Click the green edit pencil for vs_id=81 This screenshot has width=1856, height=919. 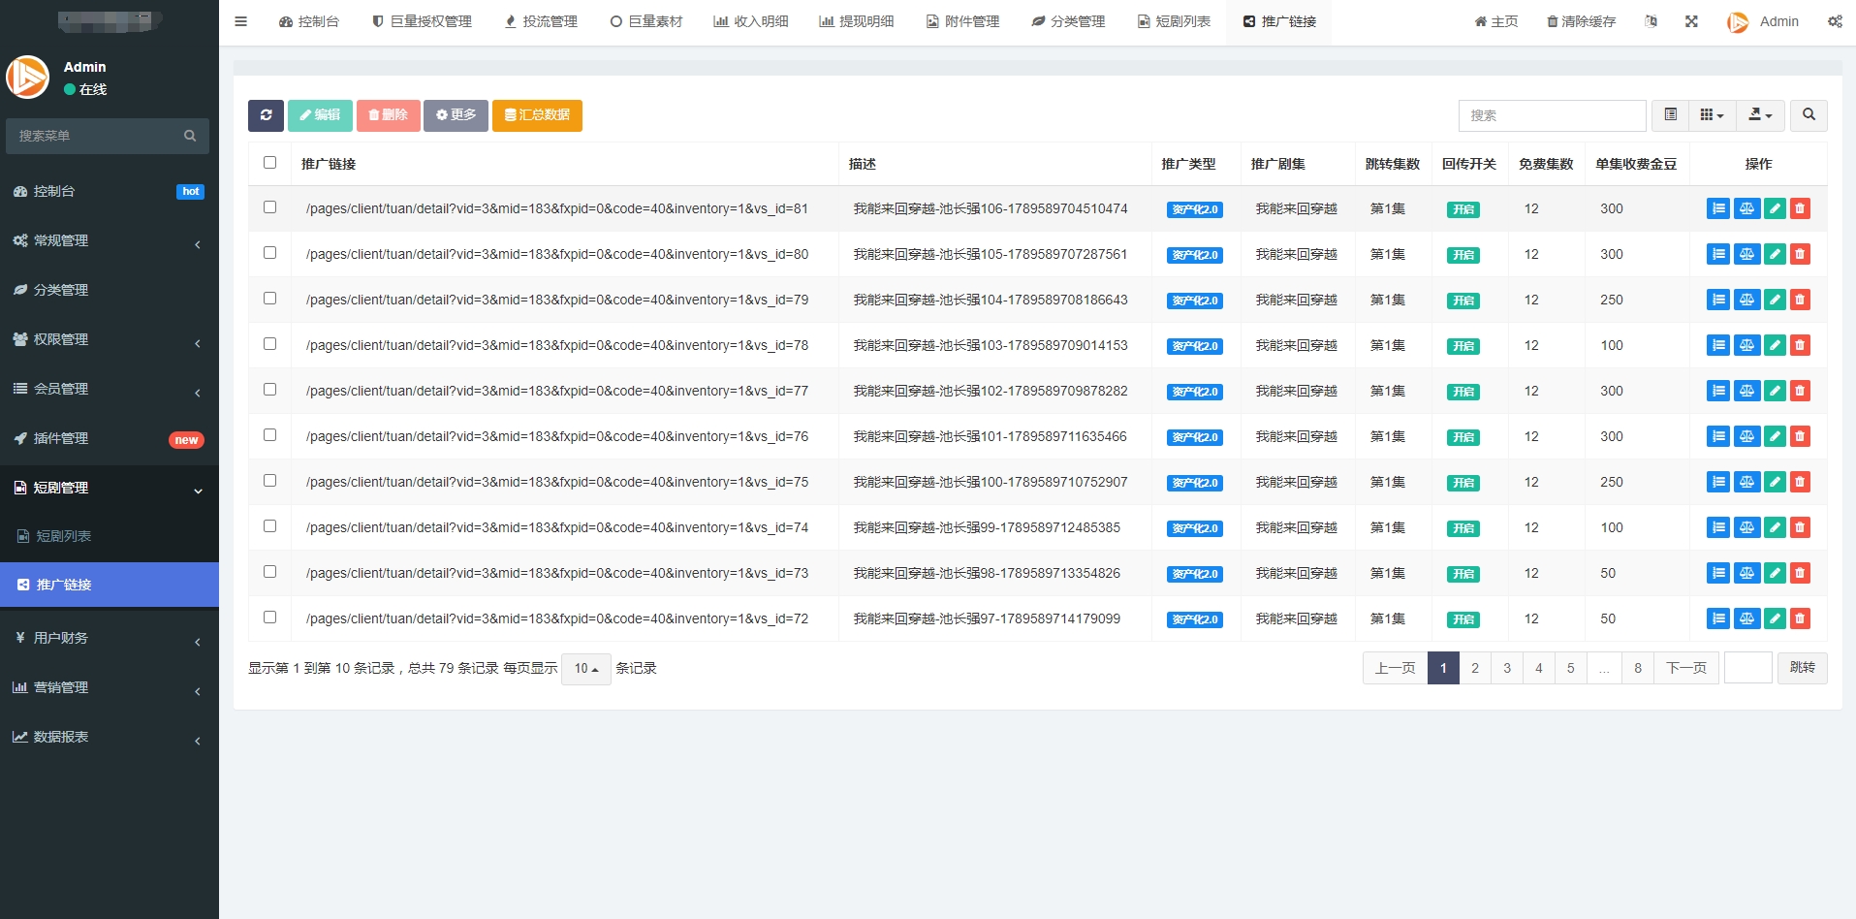pyautogui.click(x=1775, y=208)
